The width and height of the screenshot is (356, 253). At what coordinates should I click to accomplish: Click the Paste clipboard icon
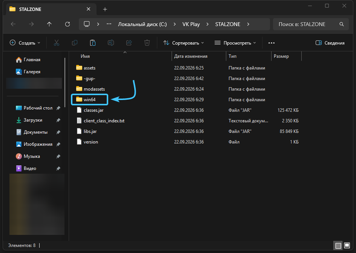point(93,43)
